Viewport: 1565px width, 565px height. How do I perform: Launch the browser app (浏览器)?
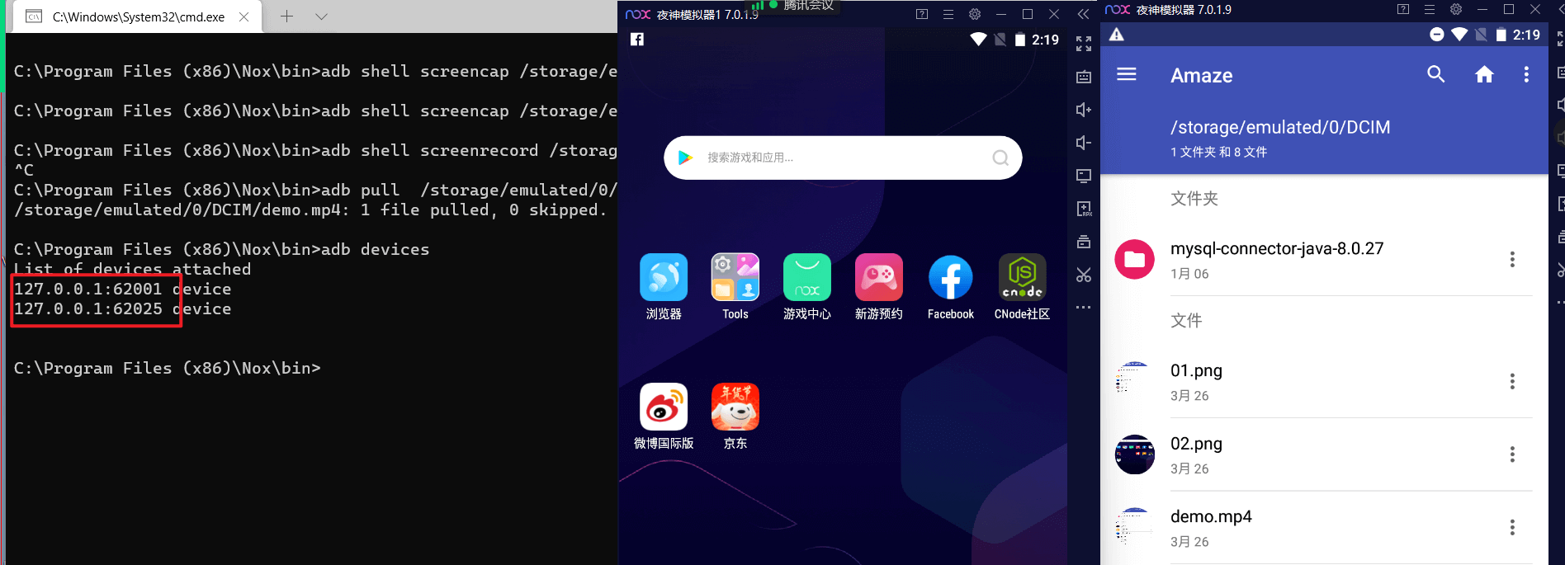pos(664,287)
